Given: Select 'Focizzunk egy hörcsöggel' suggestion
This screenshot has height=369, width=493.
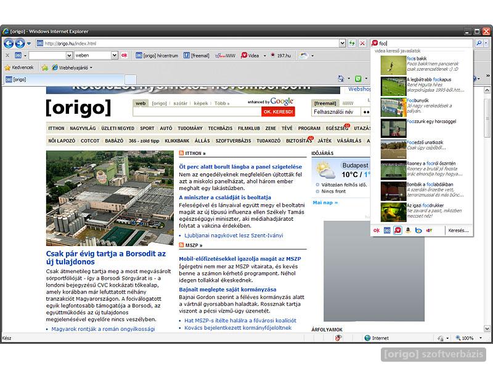Looking at the screenshot, I should (422, 127).
